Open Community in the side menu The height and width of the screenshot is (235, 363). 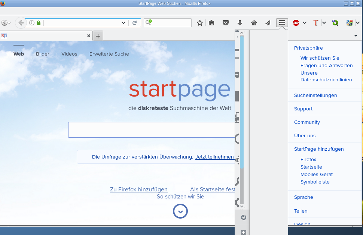[307, 122]
